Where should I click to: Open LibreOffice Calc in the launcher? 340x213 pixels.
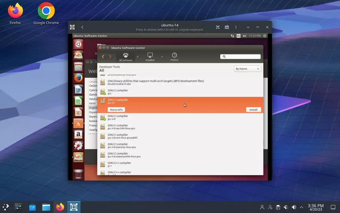pos(78,101)
